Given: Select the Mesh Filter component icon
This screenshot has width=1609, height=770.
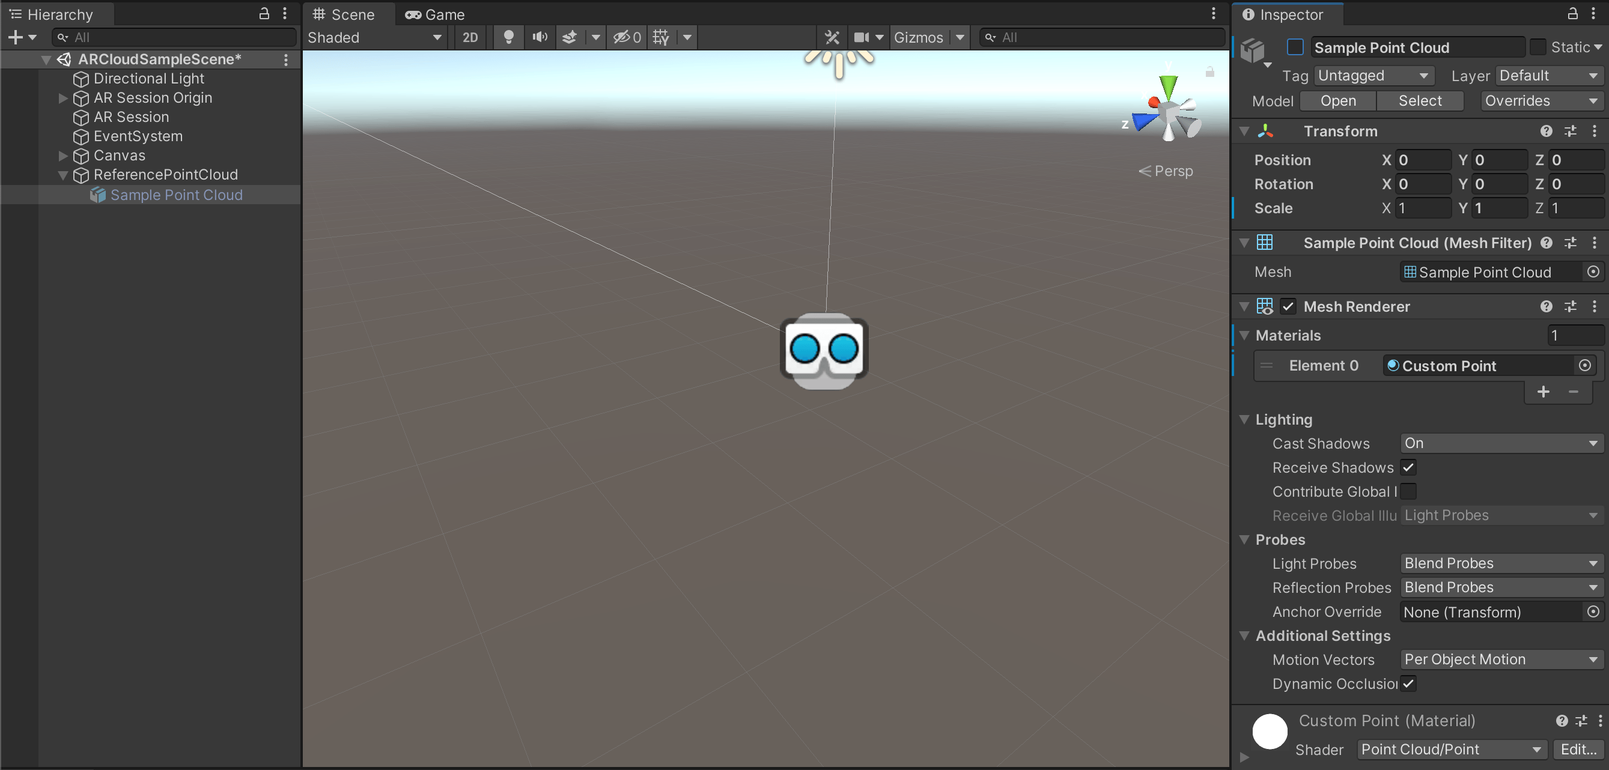Looking at the screenshot, I should pos(1264,242).
